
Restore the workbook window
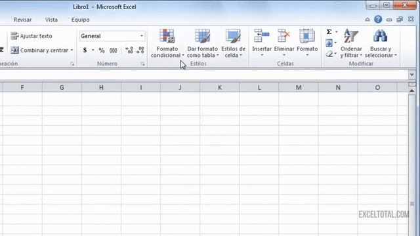(400, 20)
